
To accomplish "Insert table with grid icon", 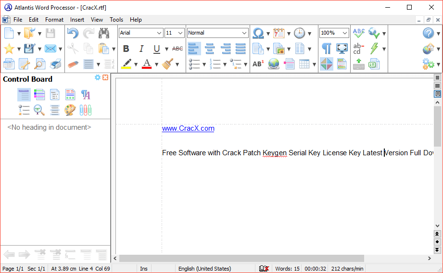I will [304, 64].
